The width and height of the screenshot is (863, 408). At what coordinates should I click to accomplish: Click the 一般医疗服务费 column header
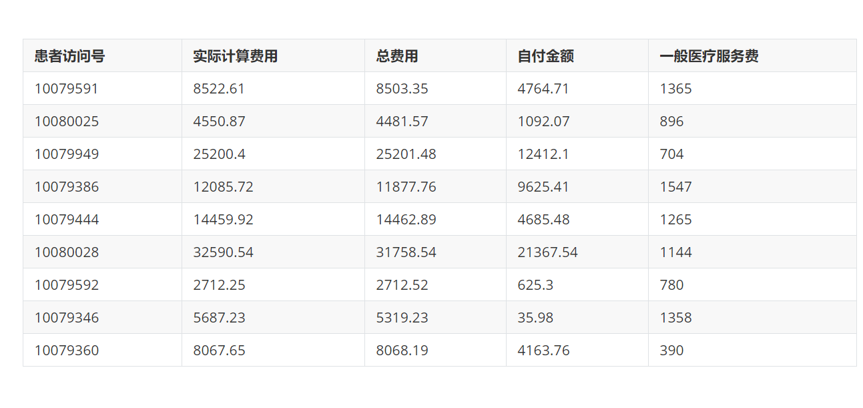(x=709, y=56)
